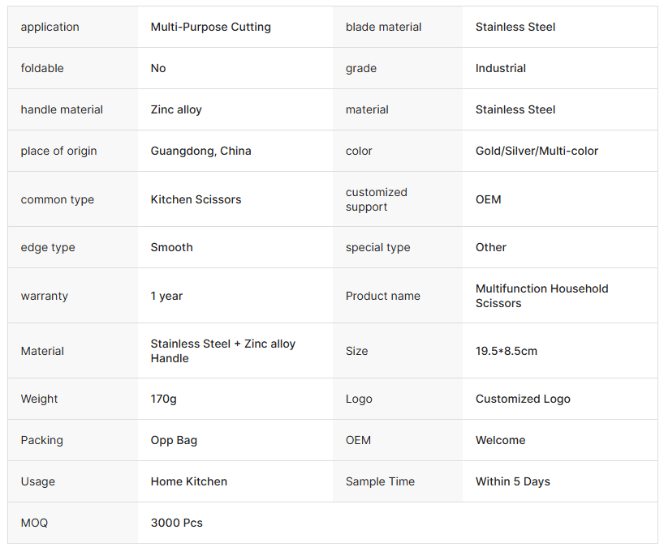This screenshot has width=664, height=547.
Task: Click the 'Guangdong, China' place of origin
Action: tap(200, 151)
